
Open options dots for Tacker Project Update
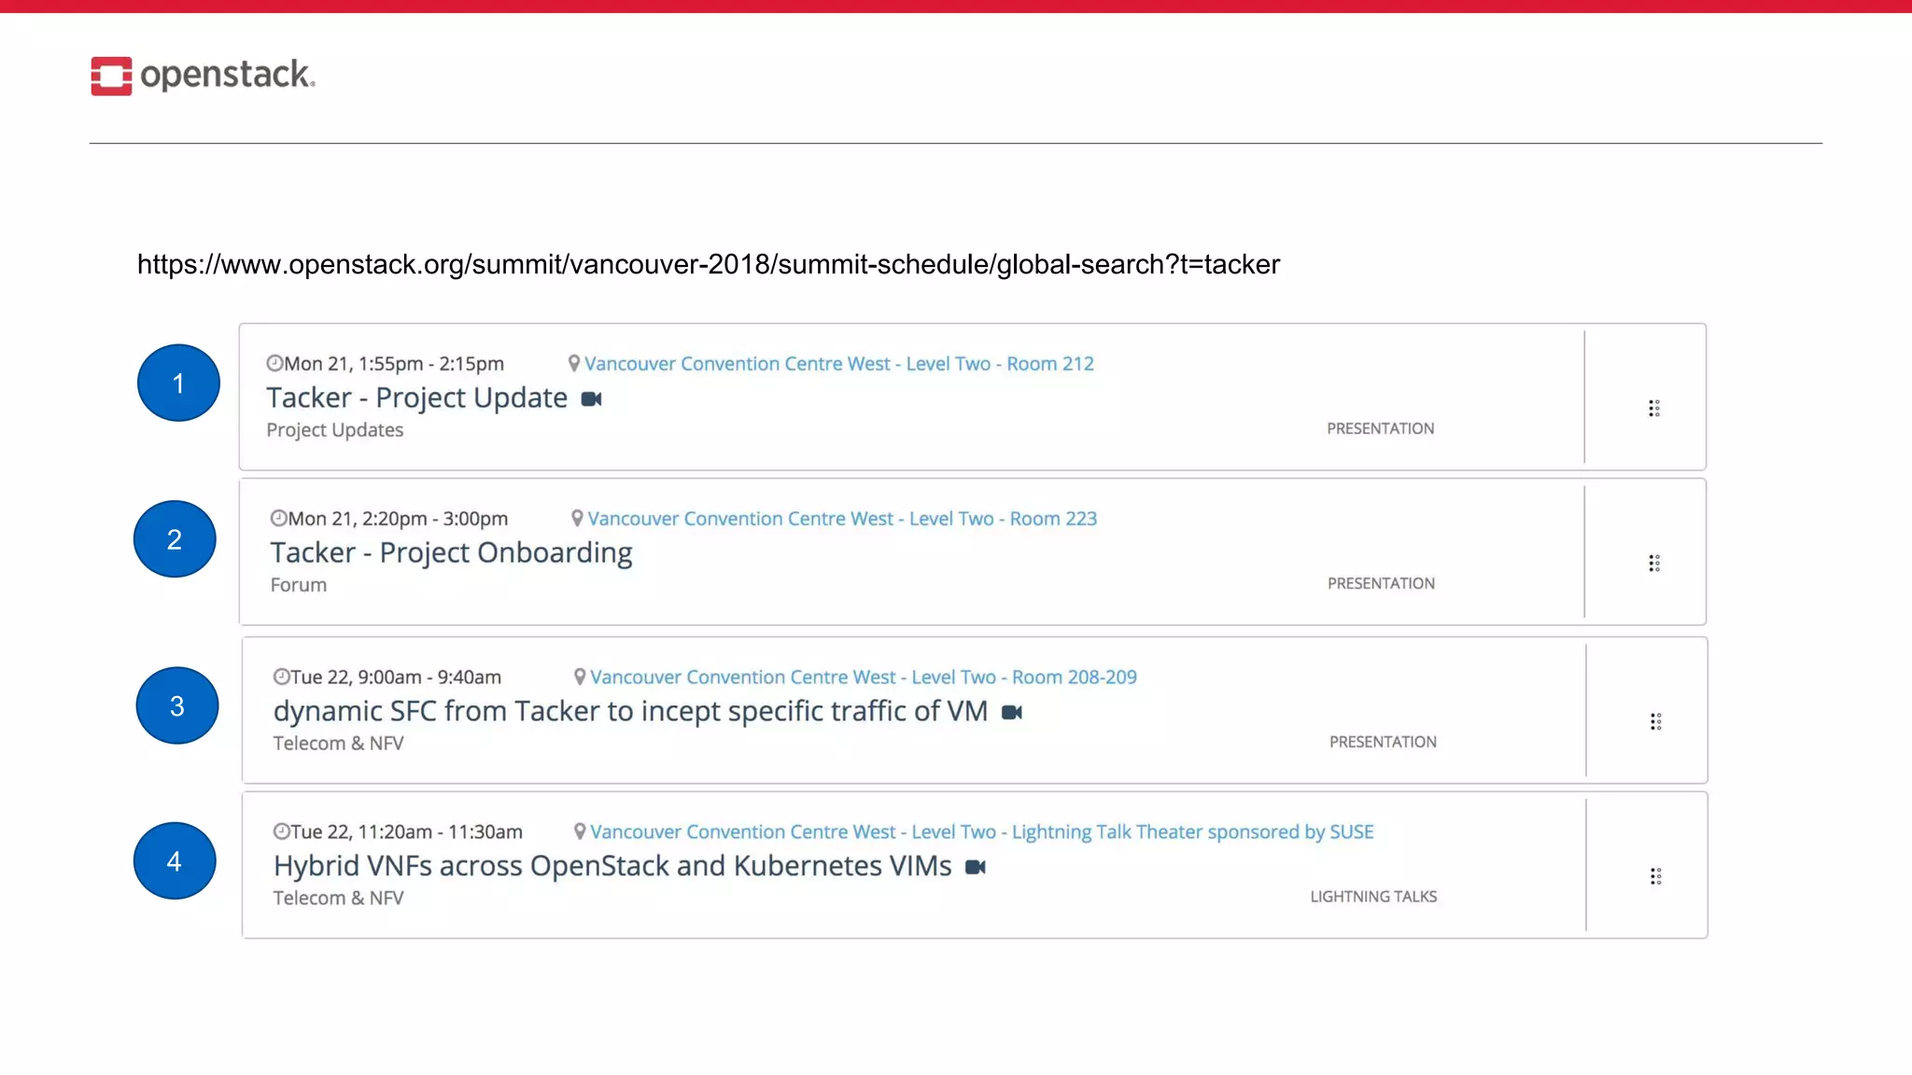point(1653,409)
